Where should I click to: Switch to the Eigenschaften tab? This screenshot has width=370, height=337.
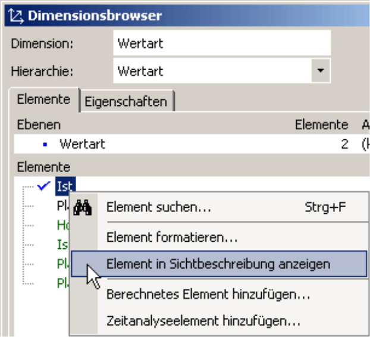coord(126,101)
